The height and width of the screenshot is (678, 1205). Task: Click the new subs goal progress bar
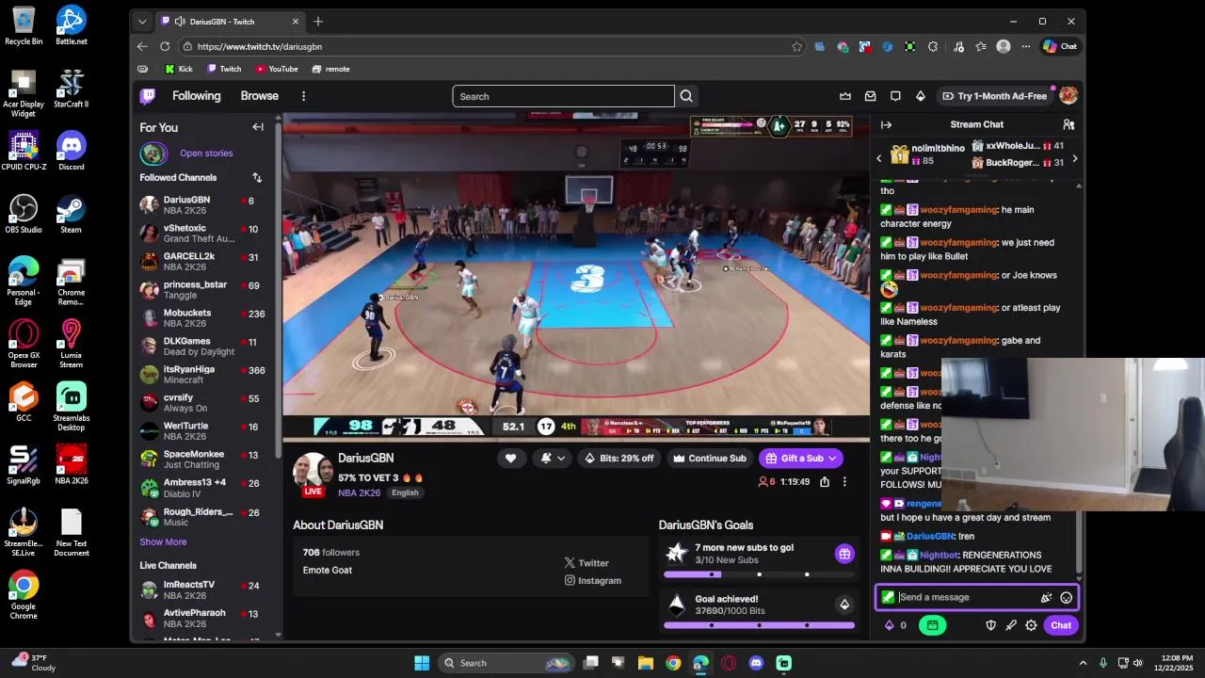tap(759, 574)
